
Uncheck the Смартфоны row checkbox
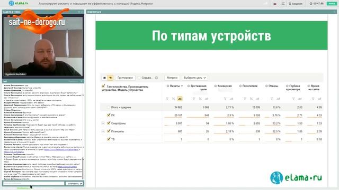[x=109, y=123]
